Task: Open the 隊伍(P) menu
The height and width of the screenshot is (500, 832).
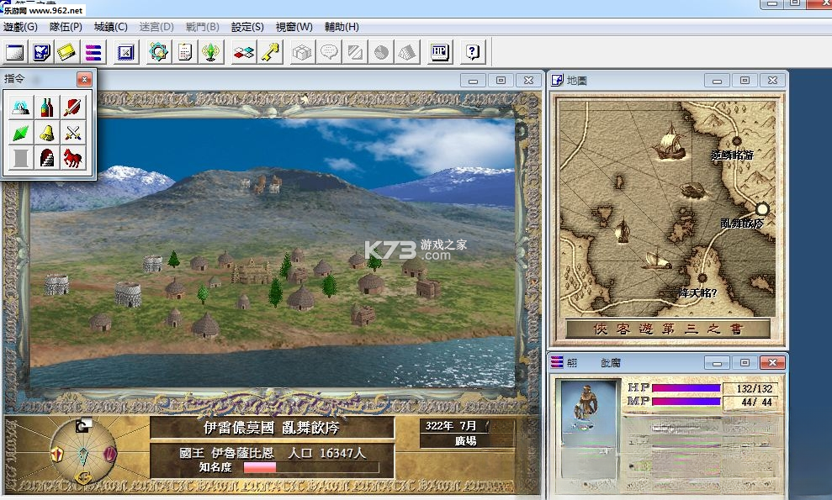Action: click(x=66, y=27)
